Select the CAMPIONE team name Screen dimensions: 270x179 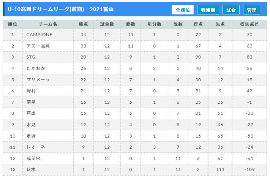39,35
